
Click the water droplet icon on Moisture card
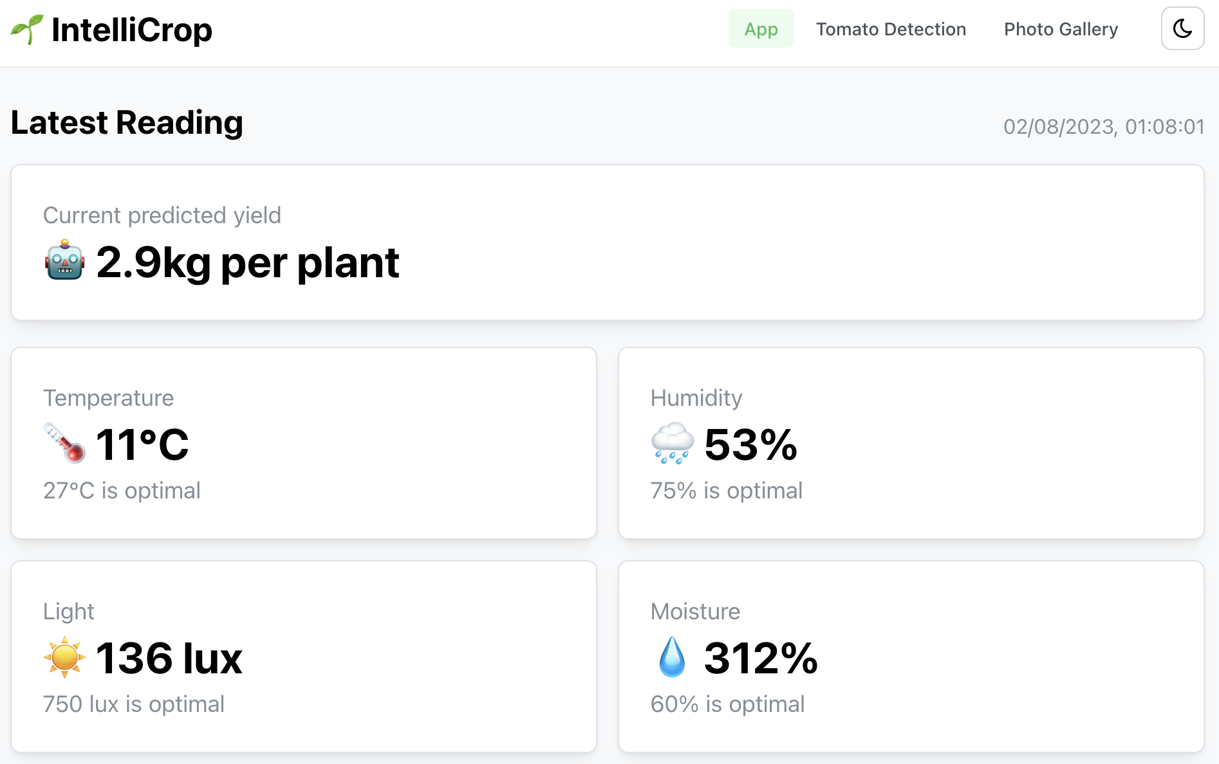tap(671, 657)
